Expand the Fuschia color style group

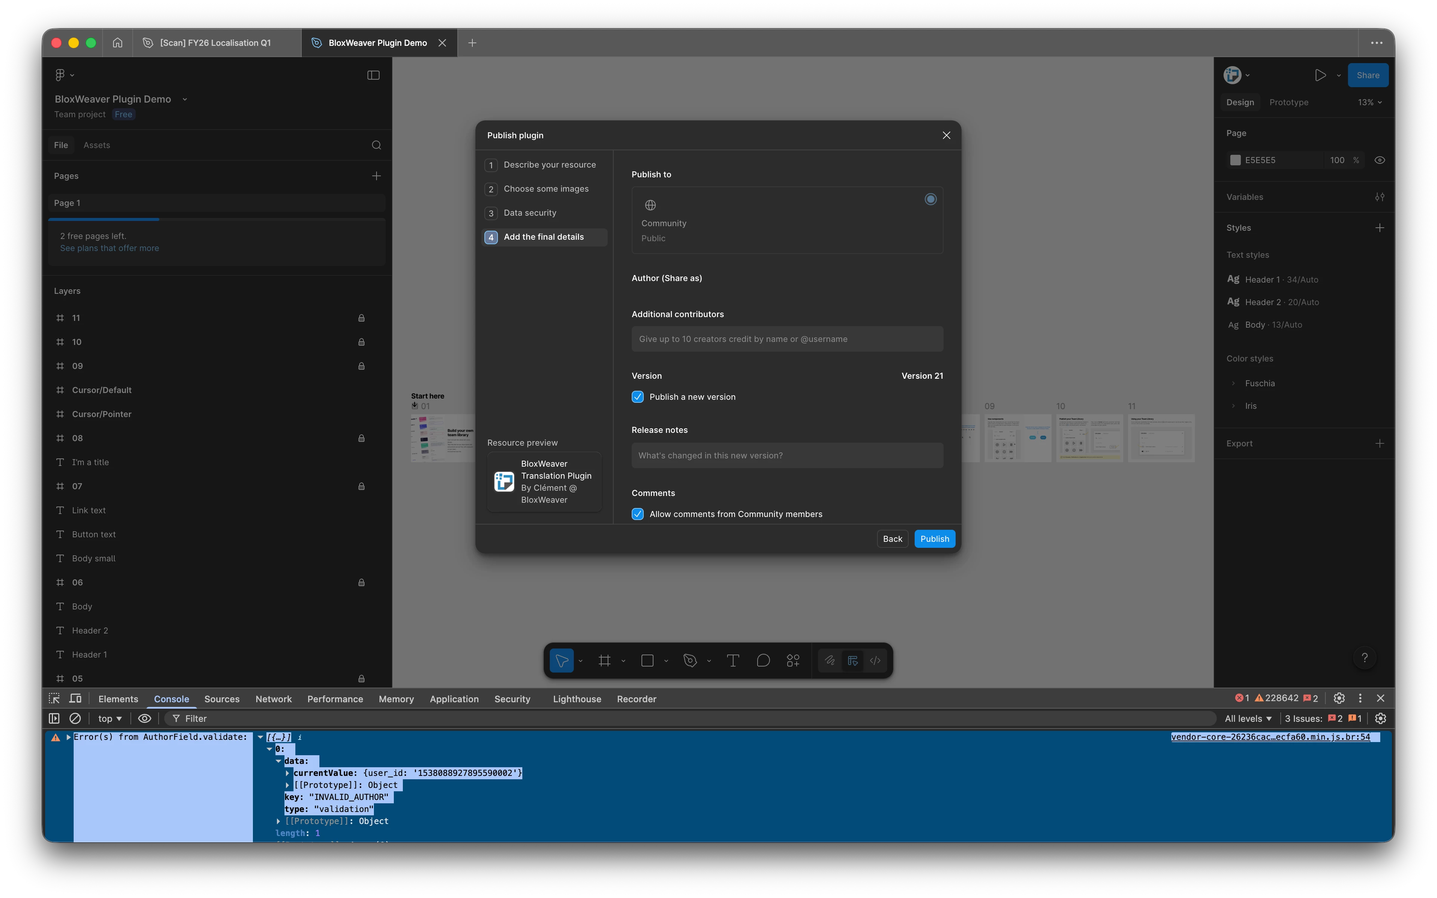[1233, 384]
